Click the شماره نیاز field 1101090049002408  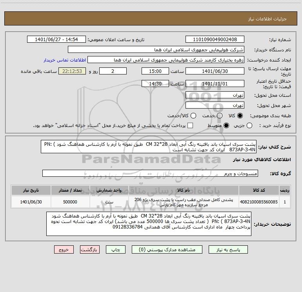pos(215,40)
